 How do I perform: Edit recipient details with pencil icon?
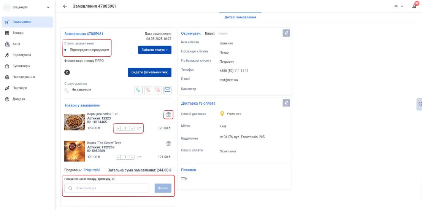coord(286,33)
